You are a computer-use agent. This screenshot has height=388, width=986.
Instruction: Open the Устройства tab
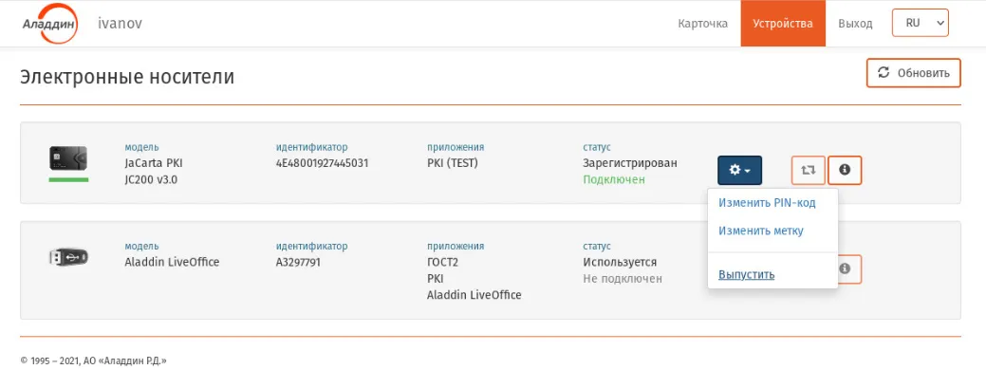tap(783, 24)
